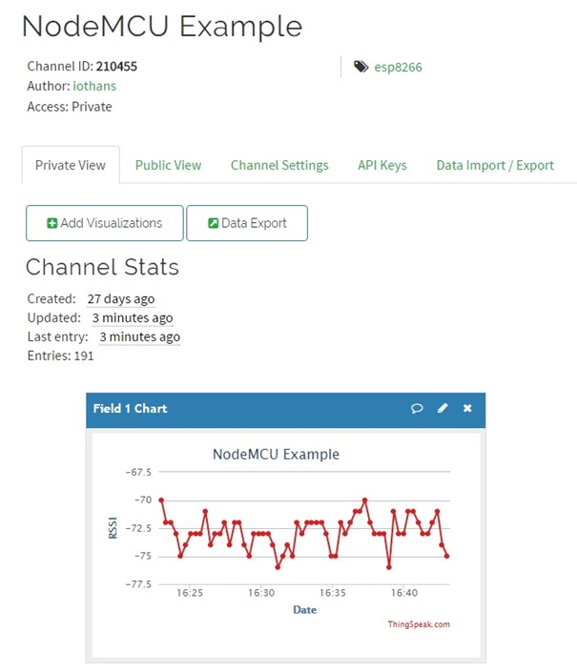The height and width of the screenshot is (672, 577).
Task: Click the comment bubble icon on Field 1 Chart
Action: 417,408
